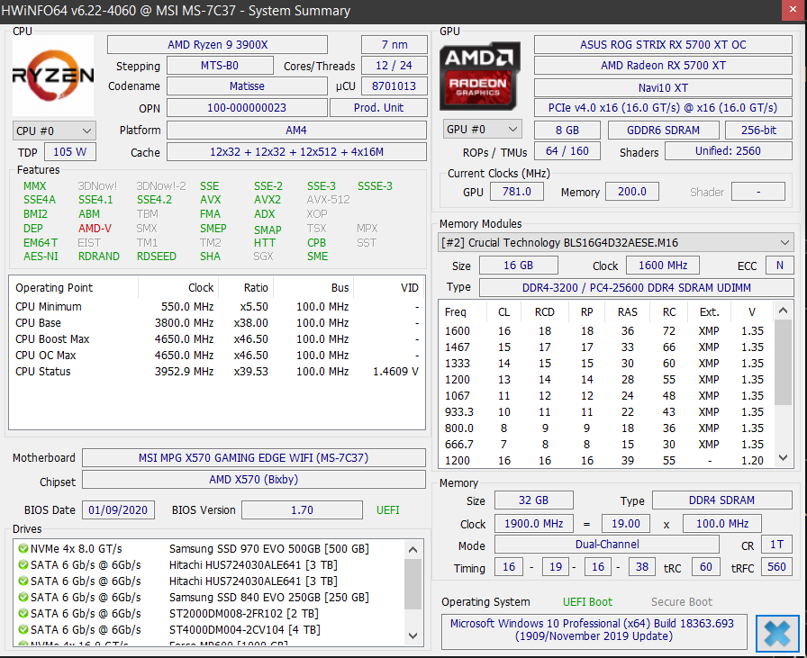Select the CPU Minimum row

click(x=217, y=307)
